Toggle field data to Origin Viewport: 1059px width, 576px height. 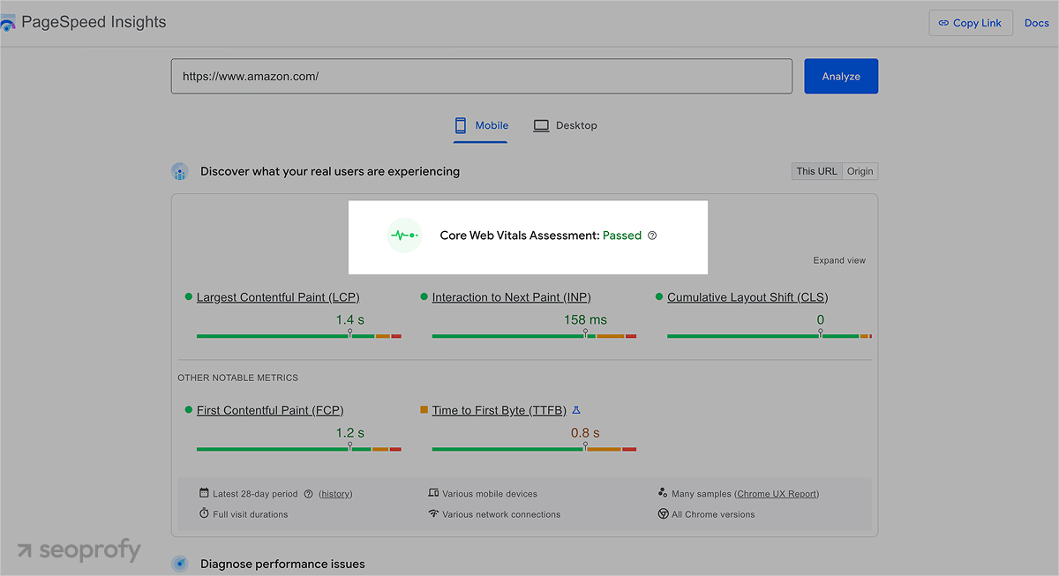point(860,172)
